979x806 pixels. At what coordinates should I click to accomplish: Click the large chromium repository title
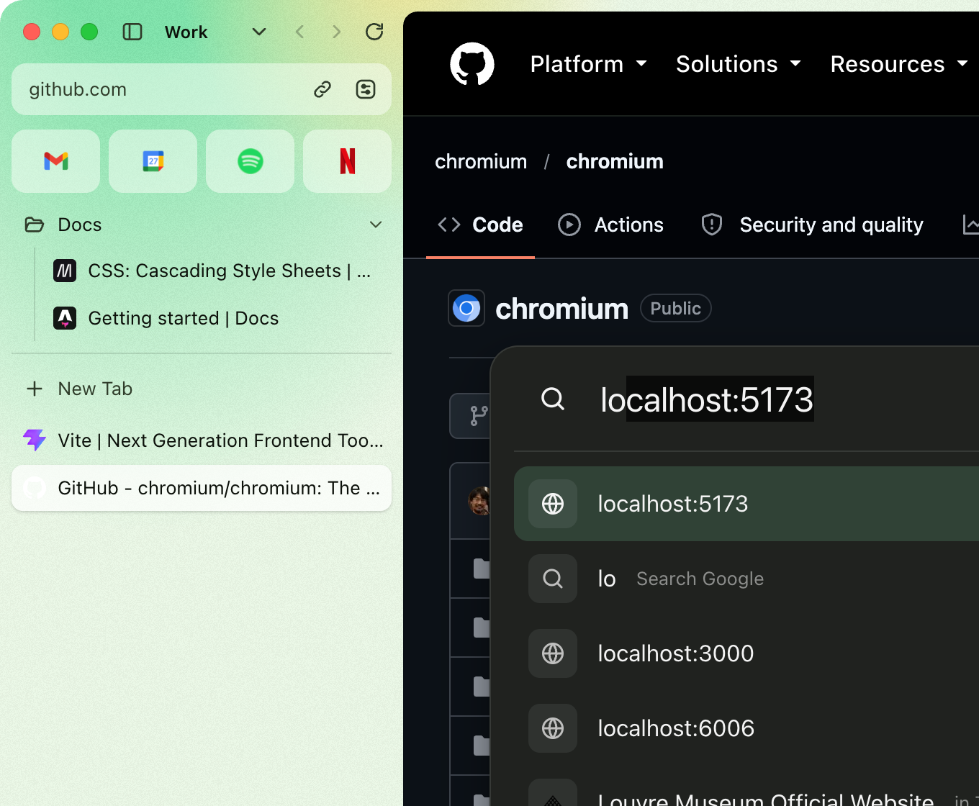(561, 309)
